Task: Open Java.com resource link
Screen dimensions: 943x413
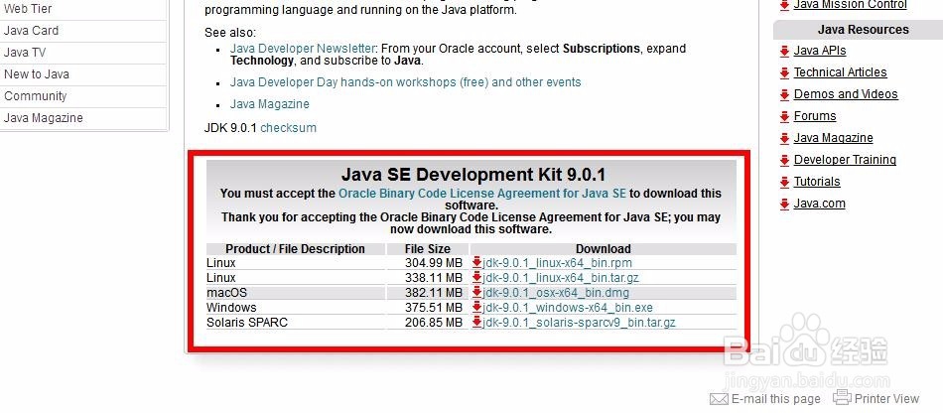Action: 819,204
